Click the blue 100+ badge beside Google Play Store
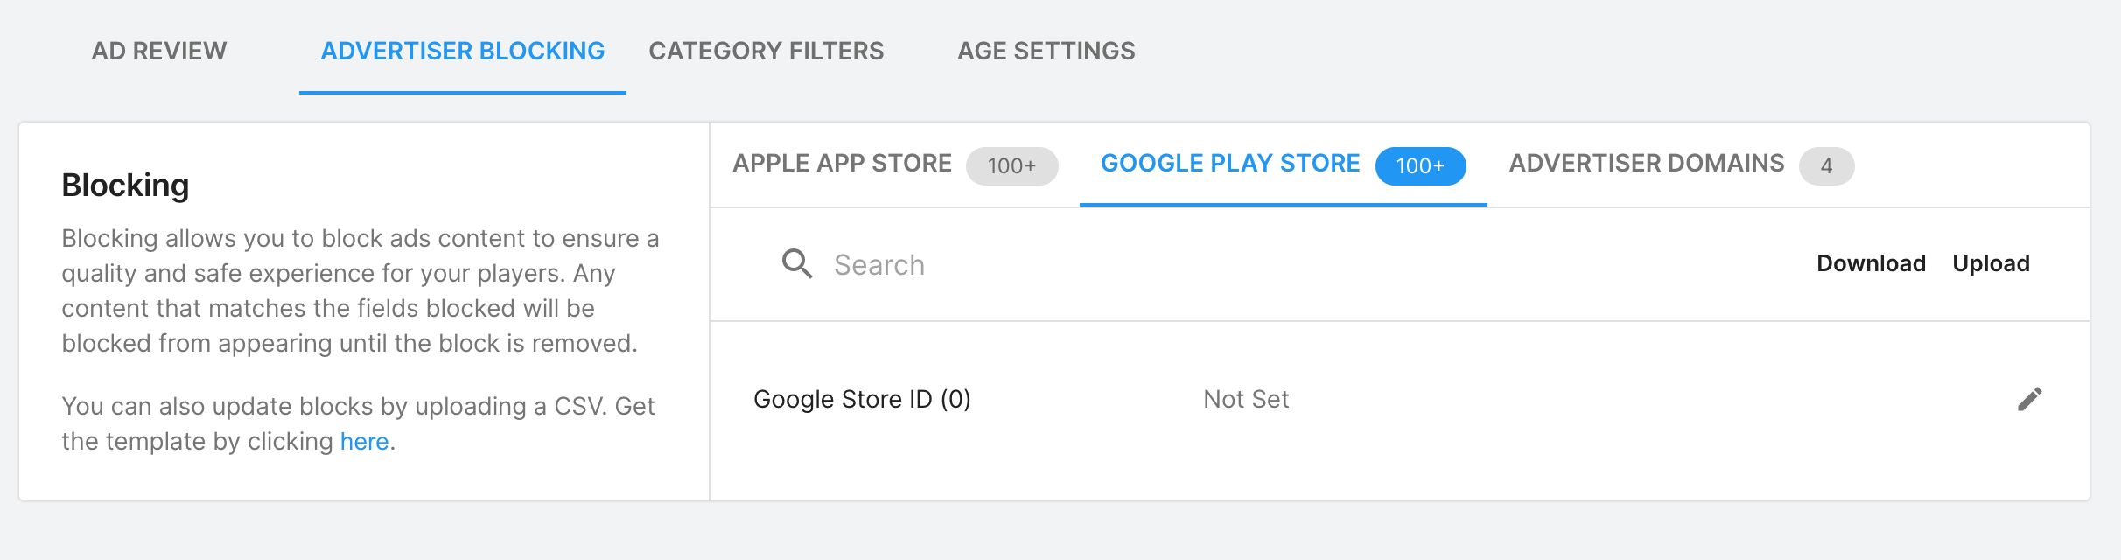2121x560 pixels. 1419,166
